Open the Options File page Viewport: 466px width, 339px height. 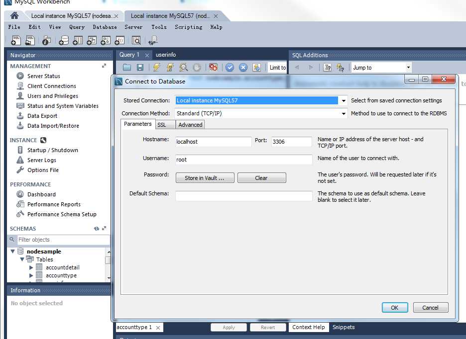coord(43,170)
